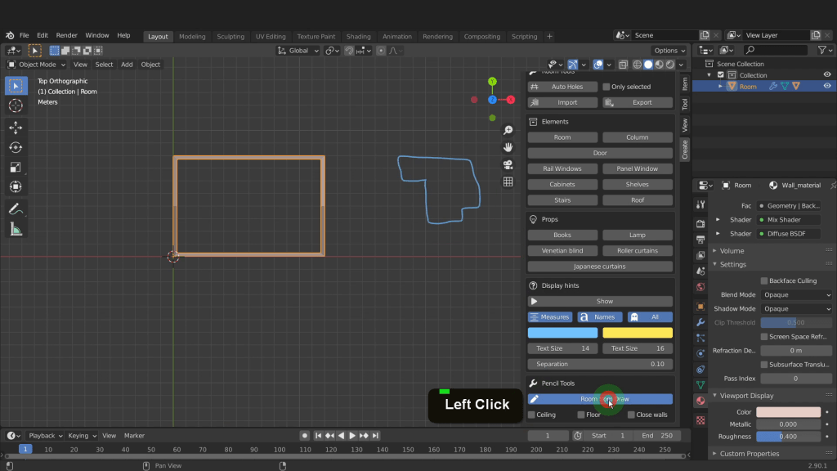
Task: Switch to the Modeling workspace tab
Action: click(x=192, y=37)
